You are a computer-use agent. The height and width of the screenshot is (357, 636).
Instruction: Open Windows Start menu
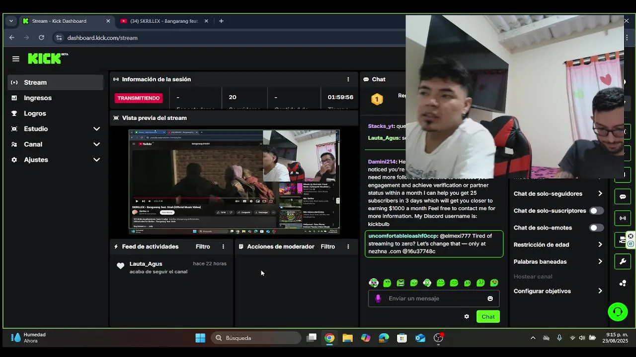point(200,338)
